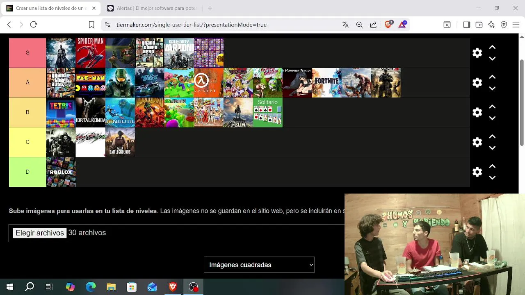Select the Battlegrounds thumbnail in C tier
525x295 pixels.
(120, 142)
